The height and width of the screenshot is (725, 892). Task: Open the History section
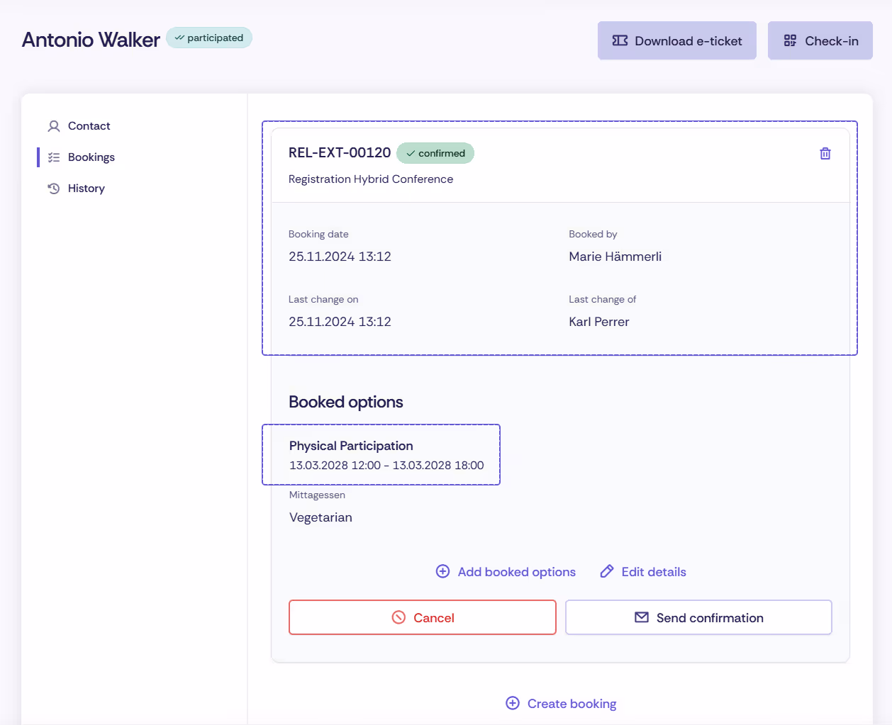[x=86, y=188]
